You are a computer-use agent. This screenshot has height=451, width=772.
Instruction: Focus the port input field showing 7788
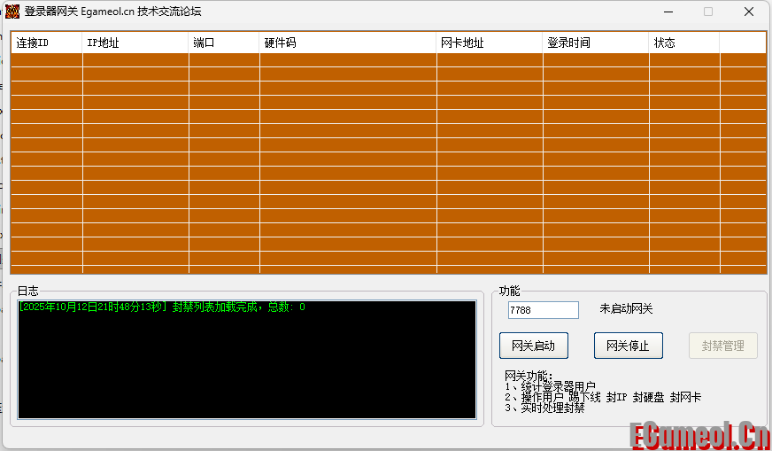543,310
